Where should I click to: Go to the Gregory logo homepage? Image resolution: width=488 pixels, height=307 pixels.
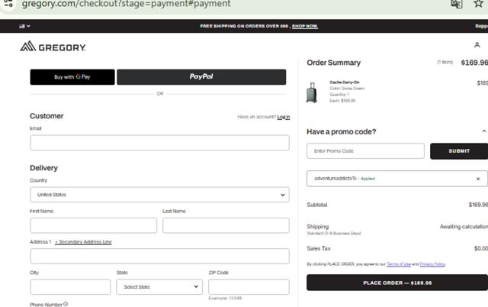[x=53, y=47]
